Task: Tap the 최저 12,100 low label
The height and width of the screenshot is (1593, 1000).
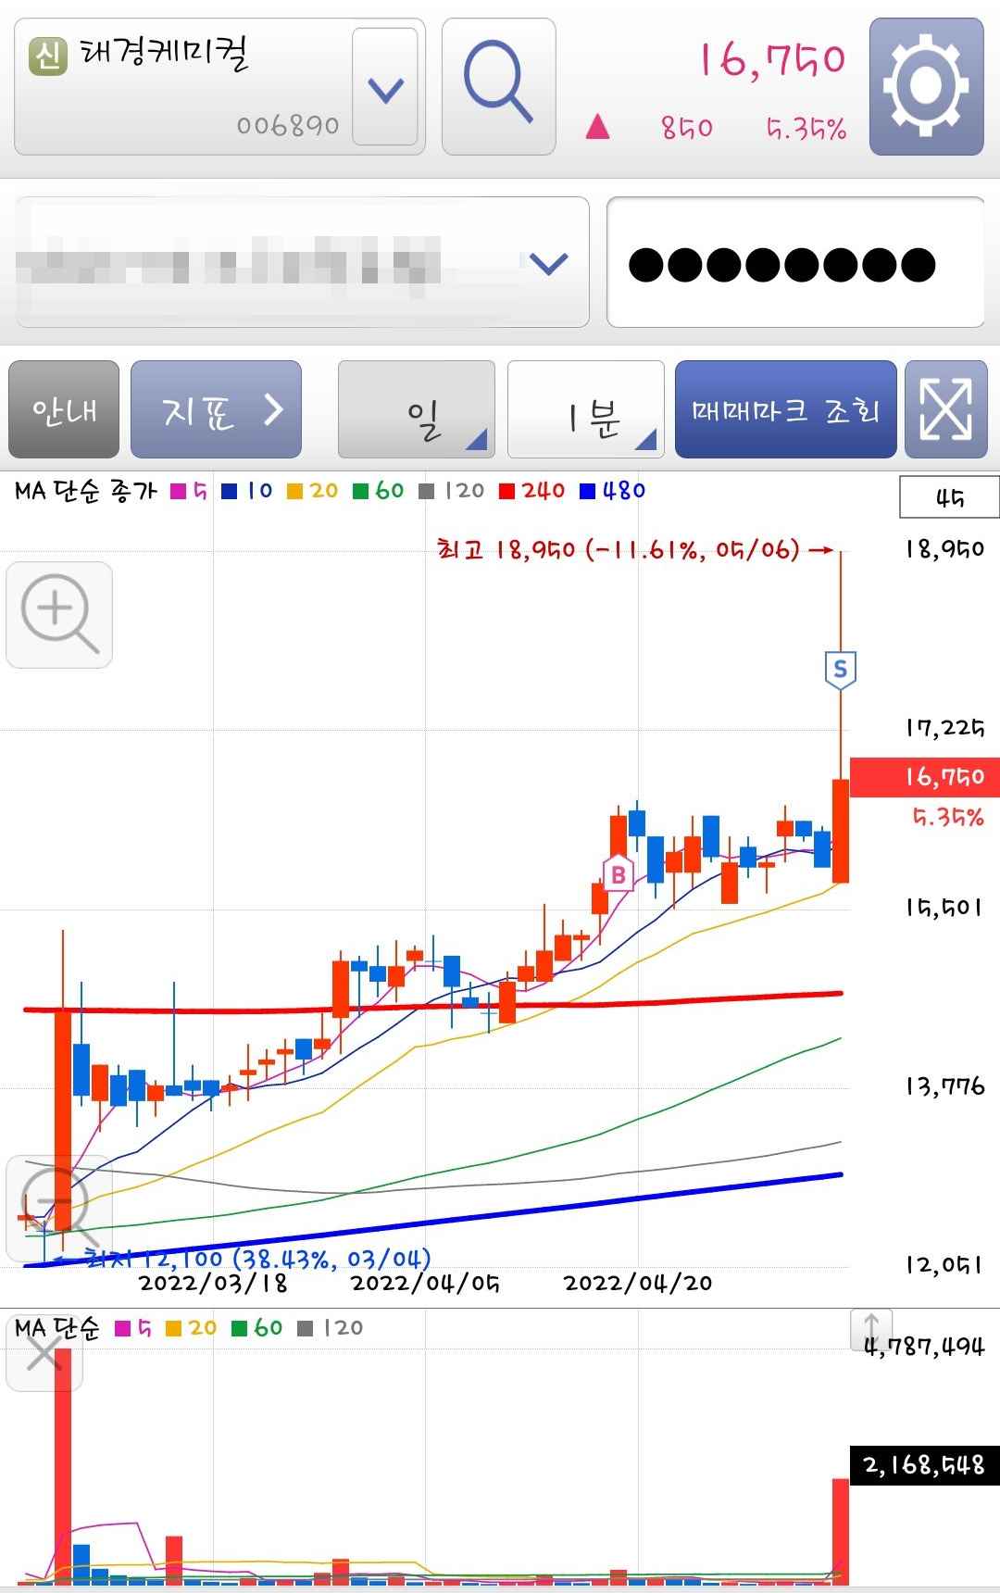Action: pos(257,1258)
